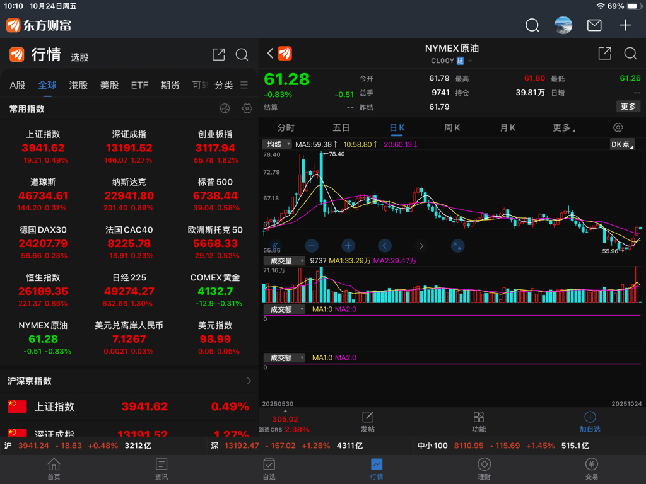The image size is (646, 484).
Task: Zoom out the K-line chart
Action: (x=312, y=246)
